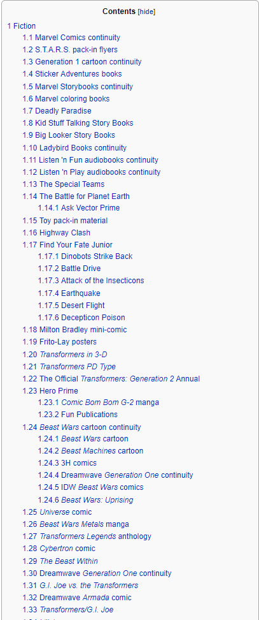Open 1.9 Big Looker Story Books
This screenshot has width=259, height=620.
tap(69, 135)
